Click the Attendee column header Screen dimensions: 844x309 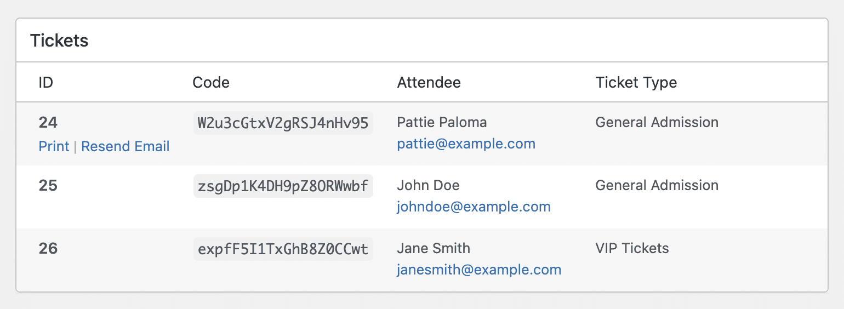429,82
